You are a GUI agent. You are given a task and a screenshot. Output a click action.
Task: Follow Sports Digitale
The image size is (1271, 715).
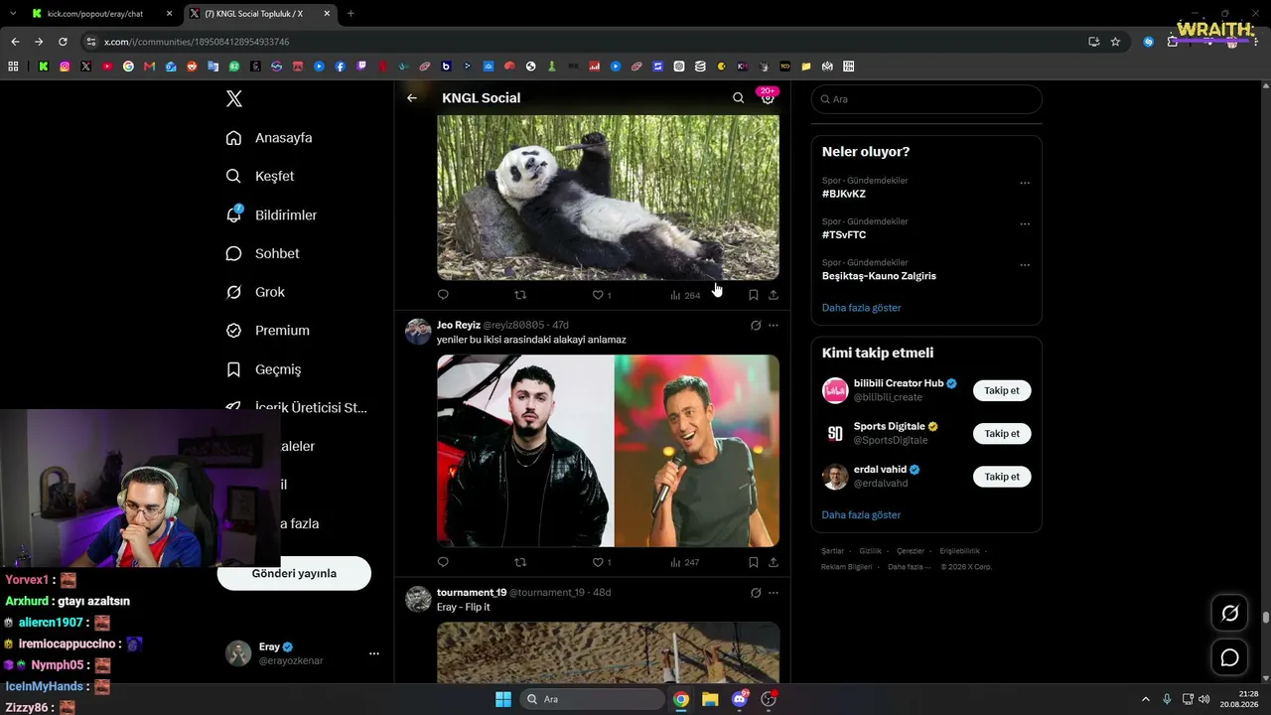coord(1002,434)
